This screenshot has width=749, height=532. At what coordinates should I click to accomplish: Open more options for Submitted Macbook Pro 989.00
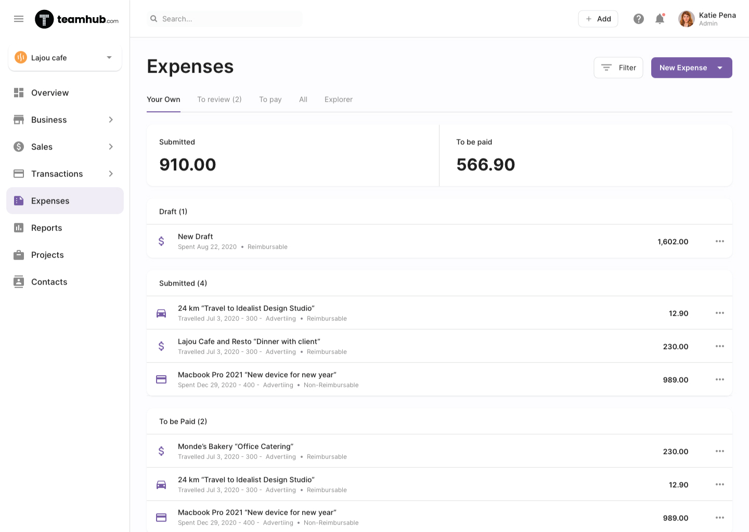point(720,379)
